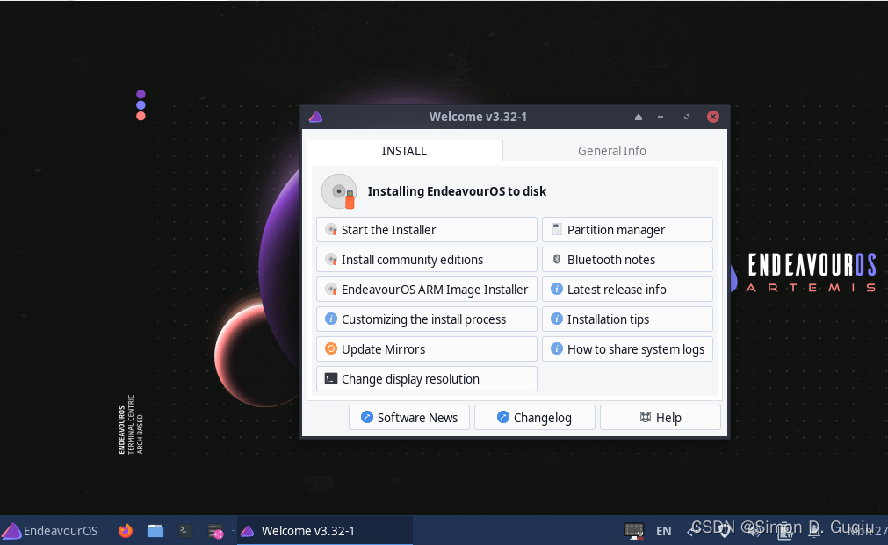View Latest release info
Viewport: 888px width, 545px height.
tap(627, 290)
